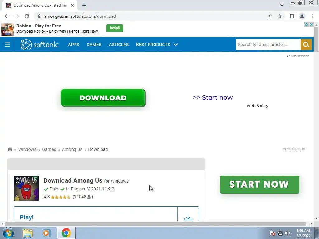Click the Download Among Us heading
Viewport: 319px width, 239px height.
coord(73,180)
